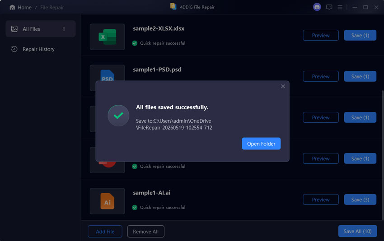
Task: Click the sample2-XLSX.xlsx file name
Action: click(159, 28)
